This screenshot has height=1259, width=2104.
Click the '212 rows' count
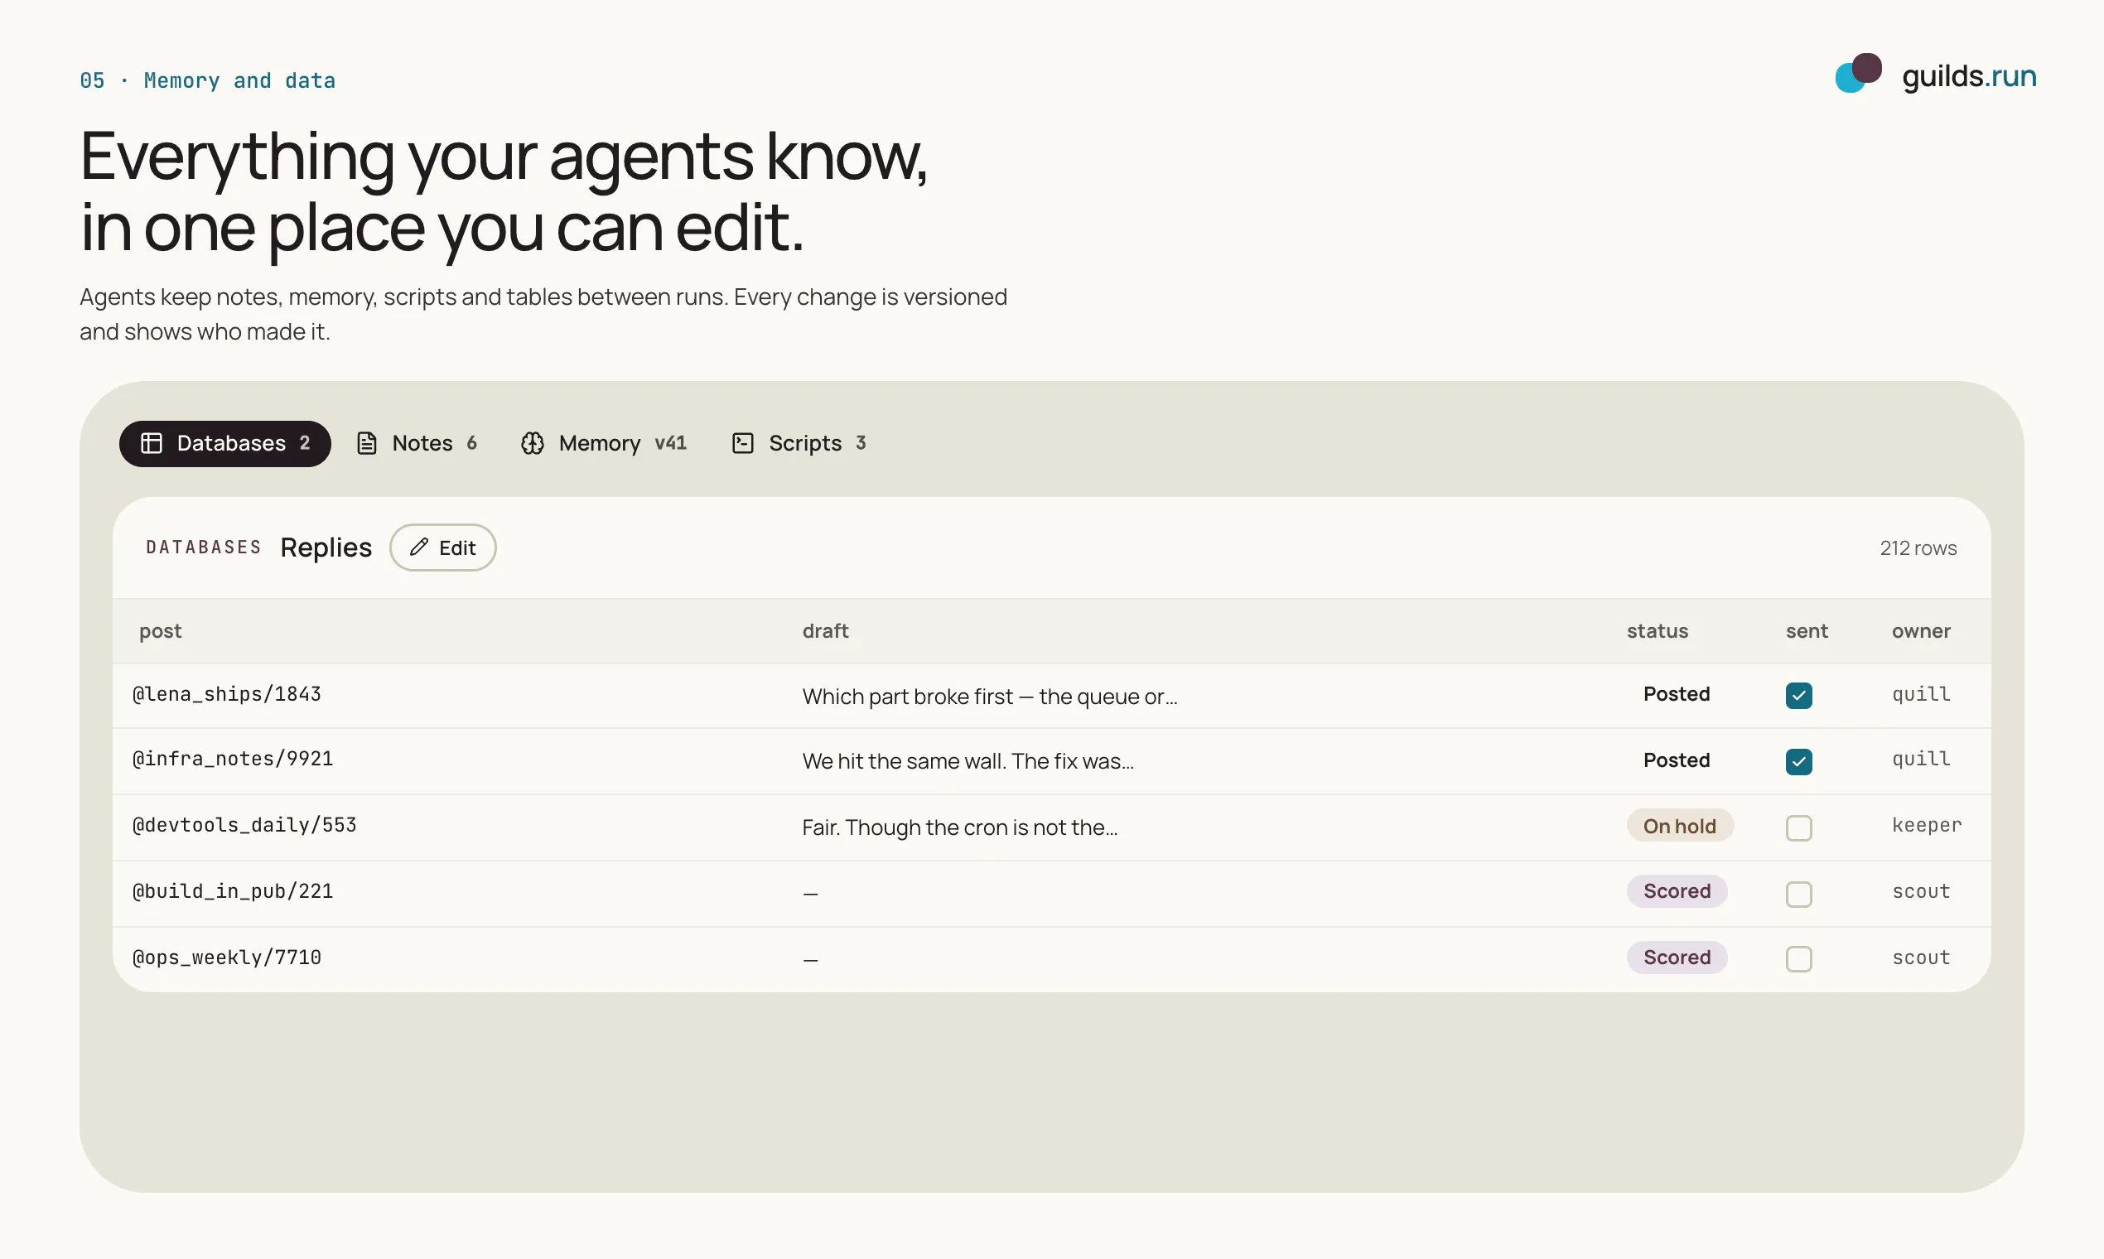click(1918, 548)
